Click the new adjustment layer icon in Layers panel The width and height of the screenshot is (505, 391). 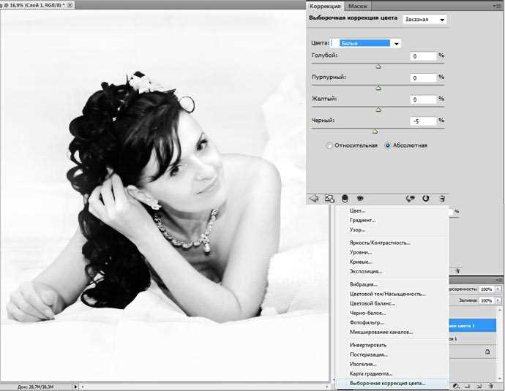[456, 386]
